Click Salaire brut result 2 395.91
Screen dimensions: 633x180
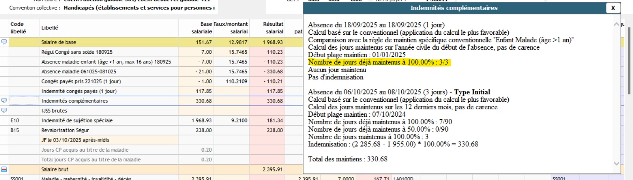click(x=273, y=169)
